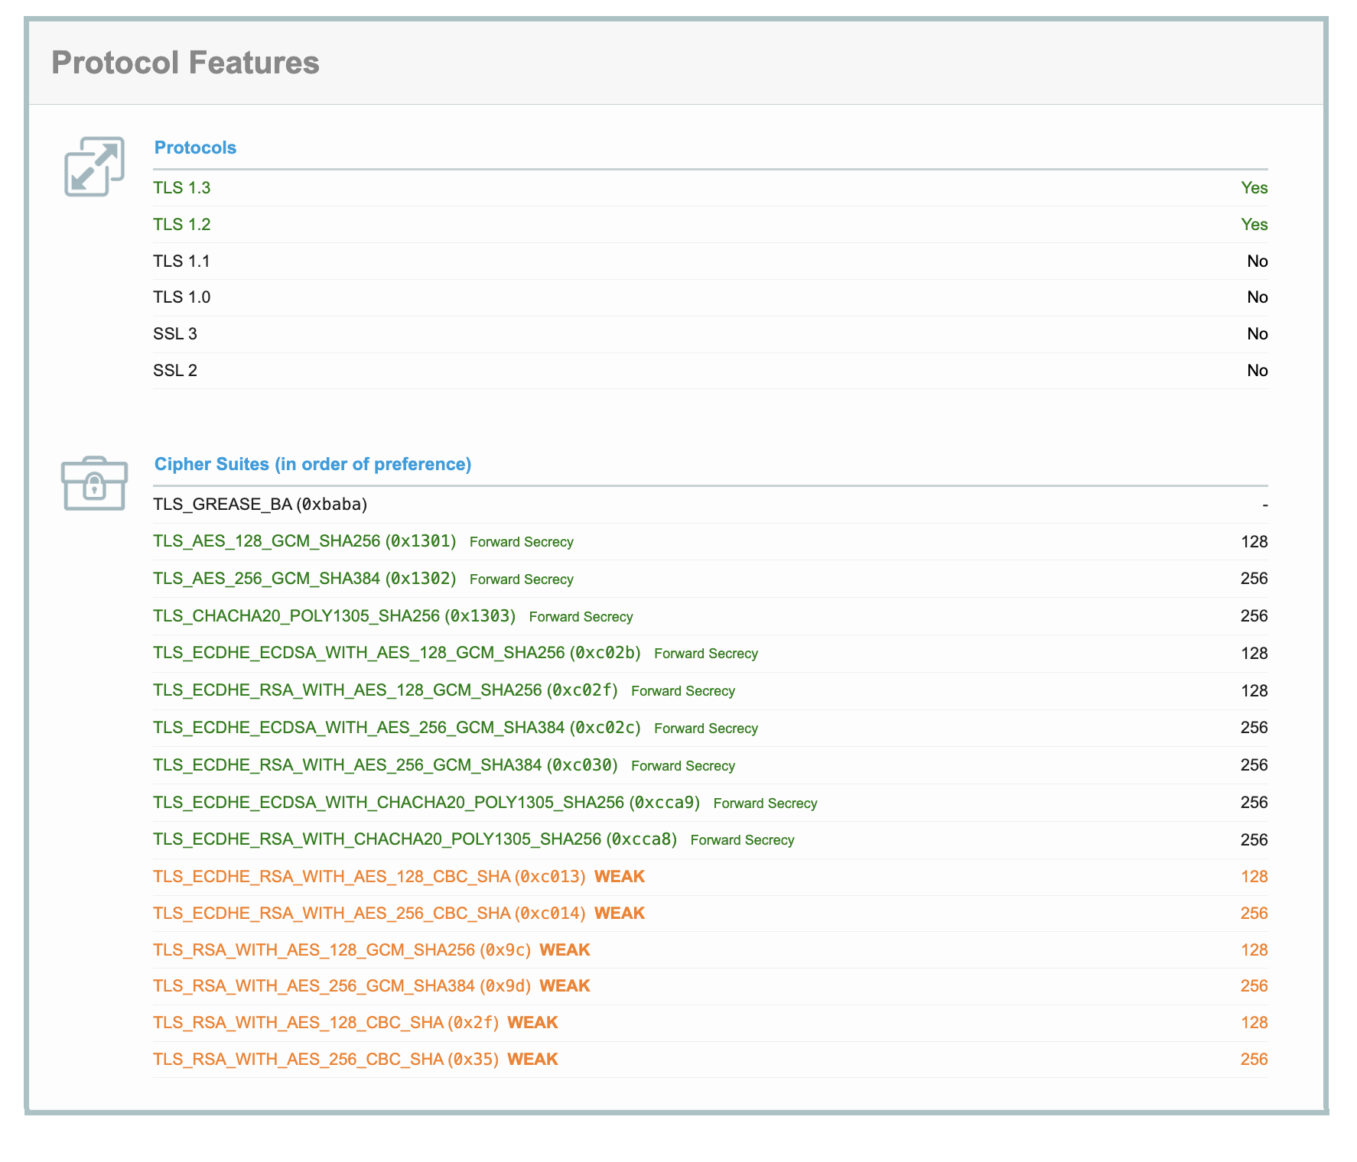Click the Cipher Suites section heading
Viewport: 1357px width, 1162px height.
[x=312, y=464]
